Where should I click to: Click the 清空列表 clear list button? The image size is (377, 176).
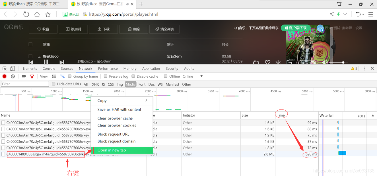[x=165, y=29]
